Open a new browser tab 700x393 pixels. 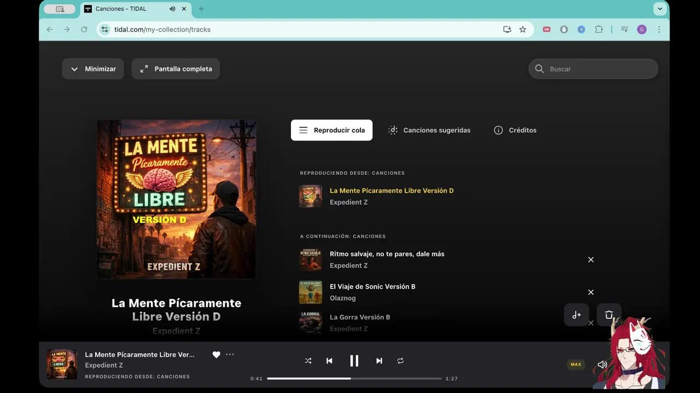[x=201, y=9]
